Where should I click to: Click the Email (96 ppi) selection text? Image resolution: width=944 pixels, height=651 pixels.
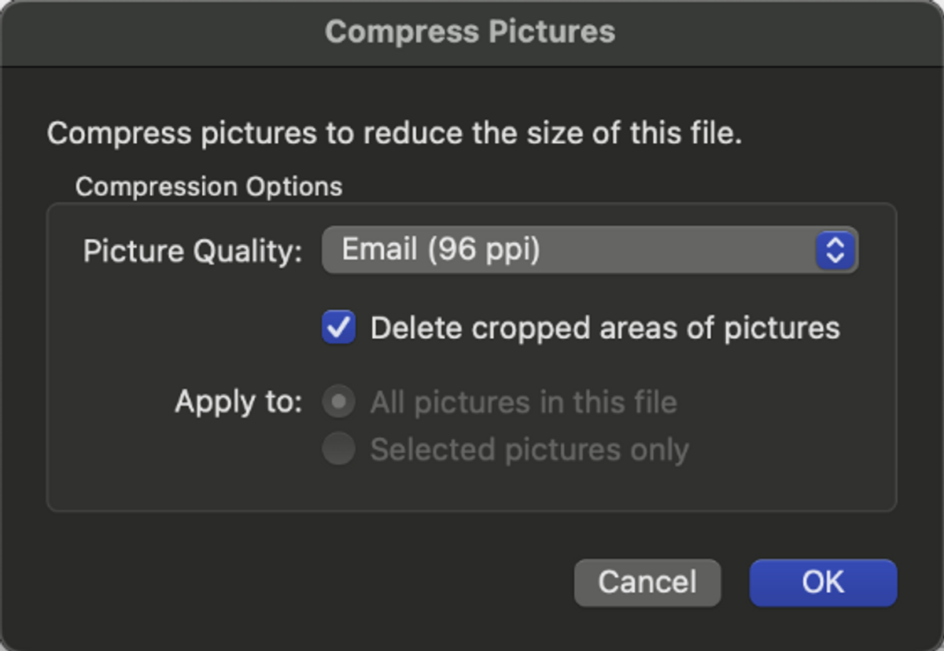coord(441,250)
